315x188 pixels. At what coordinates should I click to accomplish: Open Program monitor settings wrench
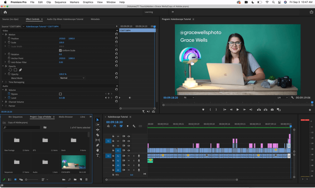click(292, 98)
